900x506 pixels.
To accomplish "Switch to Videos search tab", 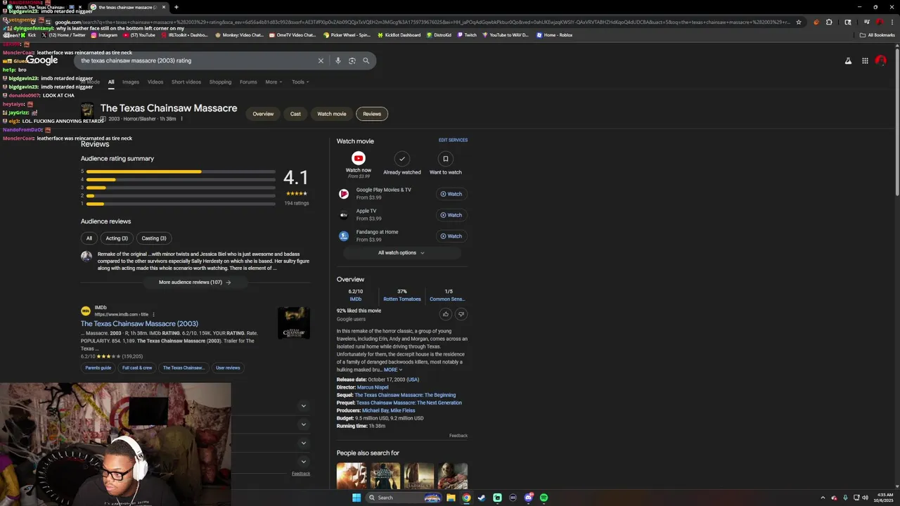I will pyautogui.click(x=155, y=82).
